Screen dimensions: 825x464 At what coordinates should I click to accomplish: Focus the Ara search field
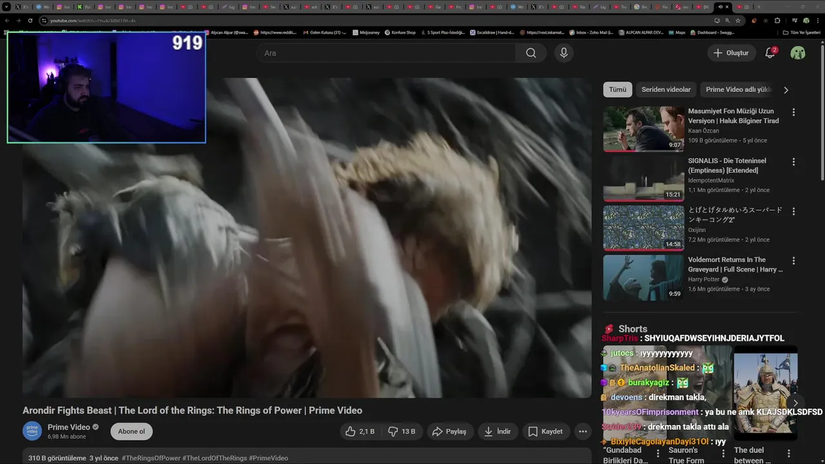[x=387, y=53]
